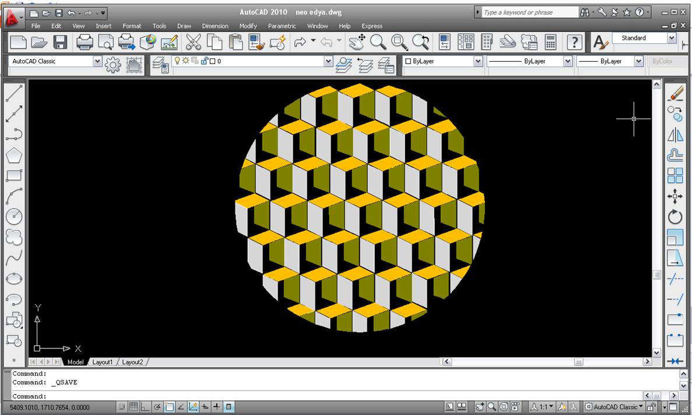Viewport: 692px width, 415px height.
Task: Switch to the Layout2 tab
Action: 132,362
